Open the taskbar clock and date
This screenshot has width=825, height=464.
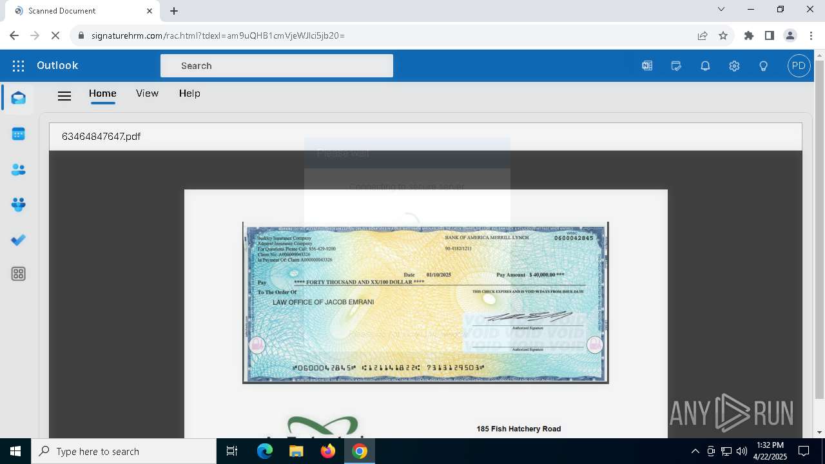(770, 451)
